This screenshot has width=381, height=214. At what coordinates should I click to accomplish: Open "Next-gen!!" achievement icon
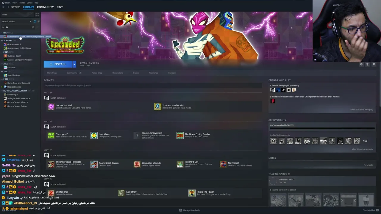point(51,135)
